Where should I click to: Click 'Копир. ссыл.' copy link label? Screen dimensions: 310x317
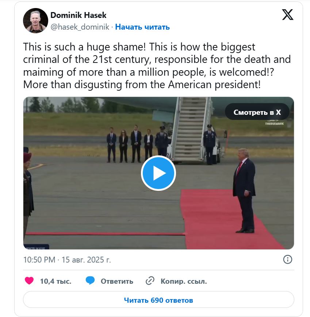coord(184,281)
